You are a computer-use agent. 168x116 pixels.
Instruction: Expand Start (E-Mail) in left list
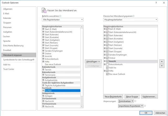click(x=43, y=29)
